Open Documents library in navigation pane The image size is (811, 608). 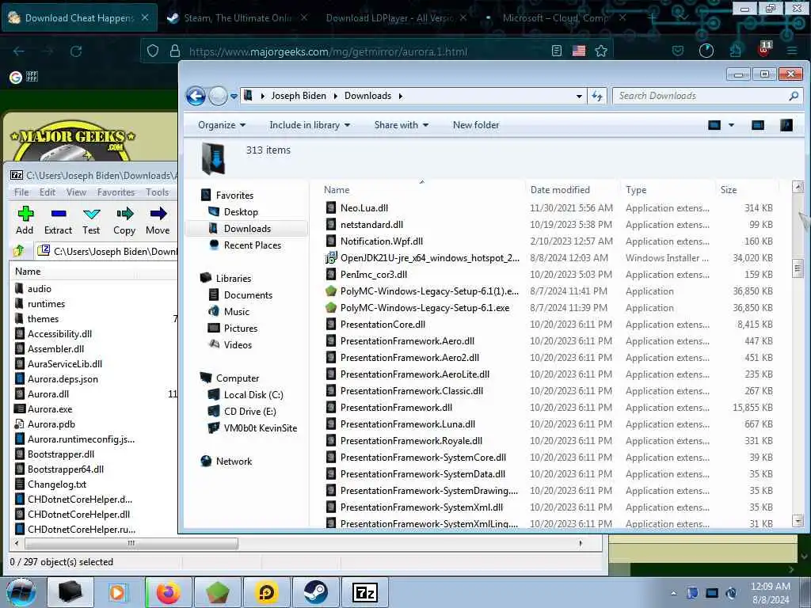(248, 294)
